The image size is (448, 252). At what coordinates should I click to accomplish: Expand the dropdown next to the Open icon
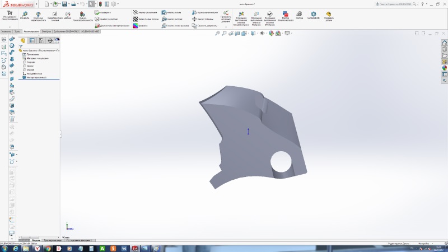pos(60,4)
